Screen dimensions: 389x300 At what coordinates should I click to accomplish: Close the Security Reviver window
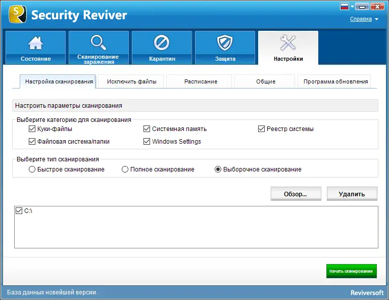377,7
